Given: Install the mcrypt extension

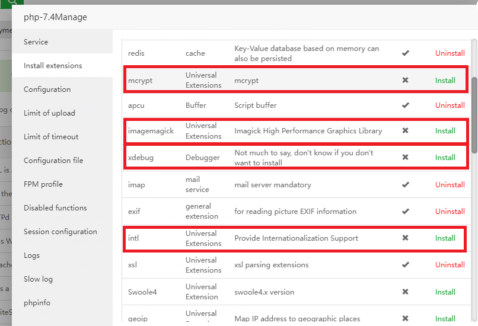Looking at the screenshot, I should click(445, 80).
